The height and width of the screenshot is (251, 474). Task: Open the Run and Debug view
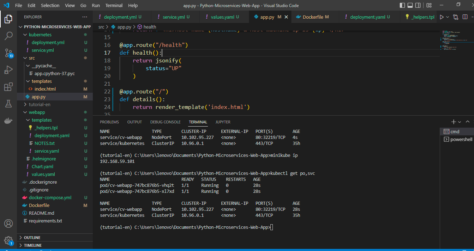point(8,70)
